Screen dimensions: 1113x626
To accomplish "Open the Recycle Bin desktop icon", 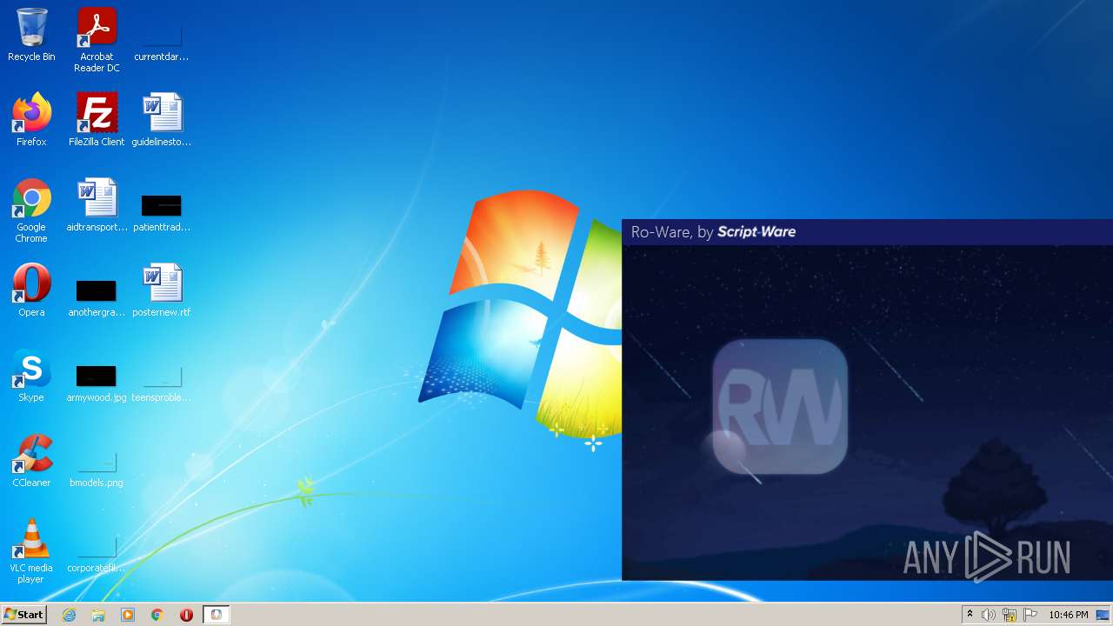I will [31, 35].
